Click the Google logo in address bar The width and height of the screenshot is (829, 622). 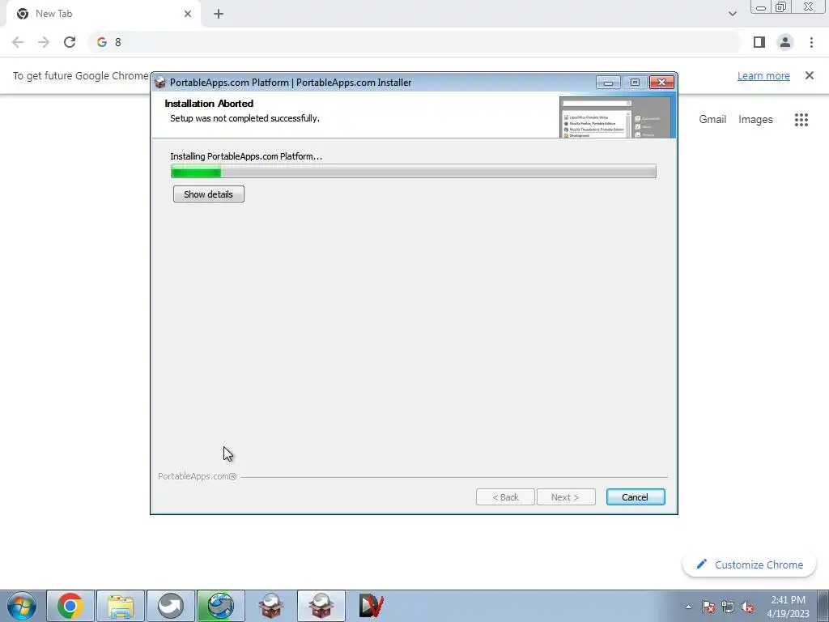102,42
